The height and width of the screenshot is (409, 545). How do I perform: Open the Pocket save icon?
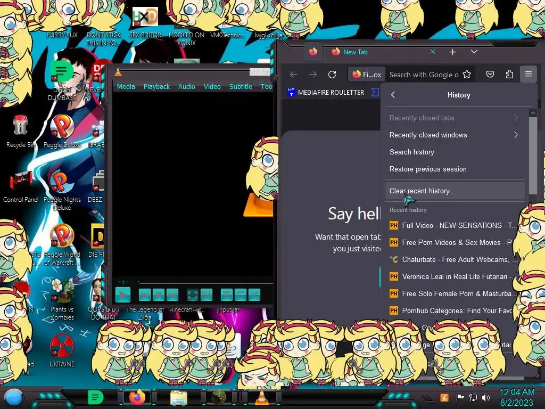click(490, 75)
